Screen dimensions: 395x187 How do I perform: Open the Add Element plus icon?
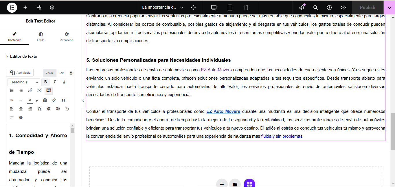(25, 8)
